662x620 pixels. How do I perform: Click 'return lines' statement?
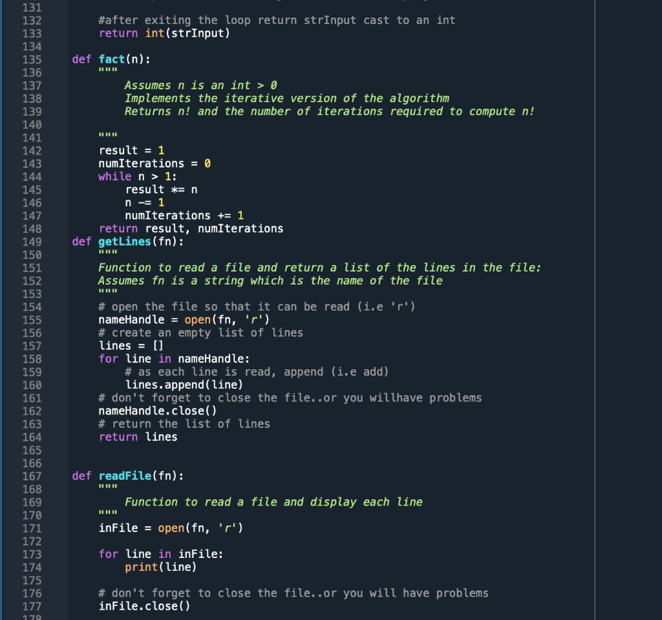(x=138, y=437)
